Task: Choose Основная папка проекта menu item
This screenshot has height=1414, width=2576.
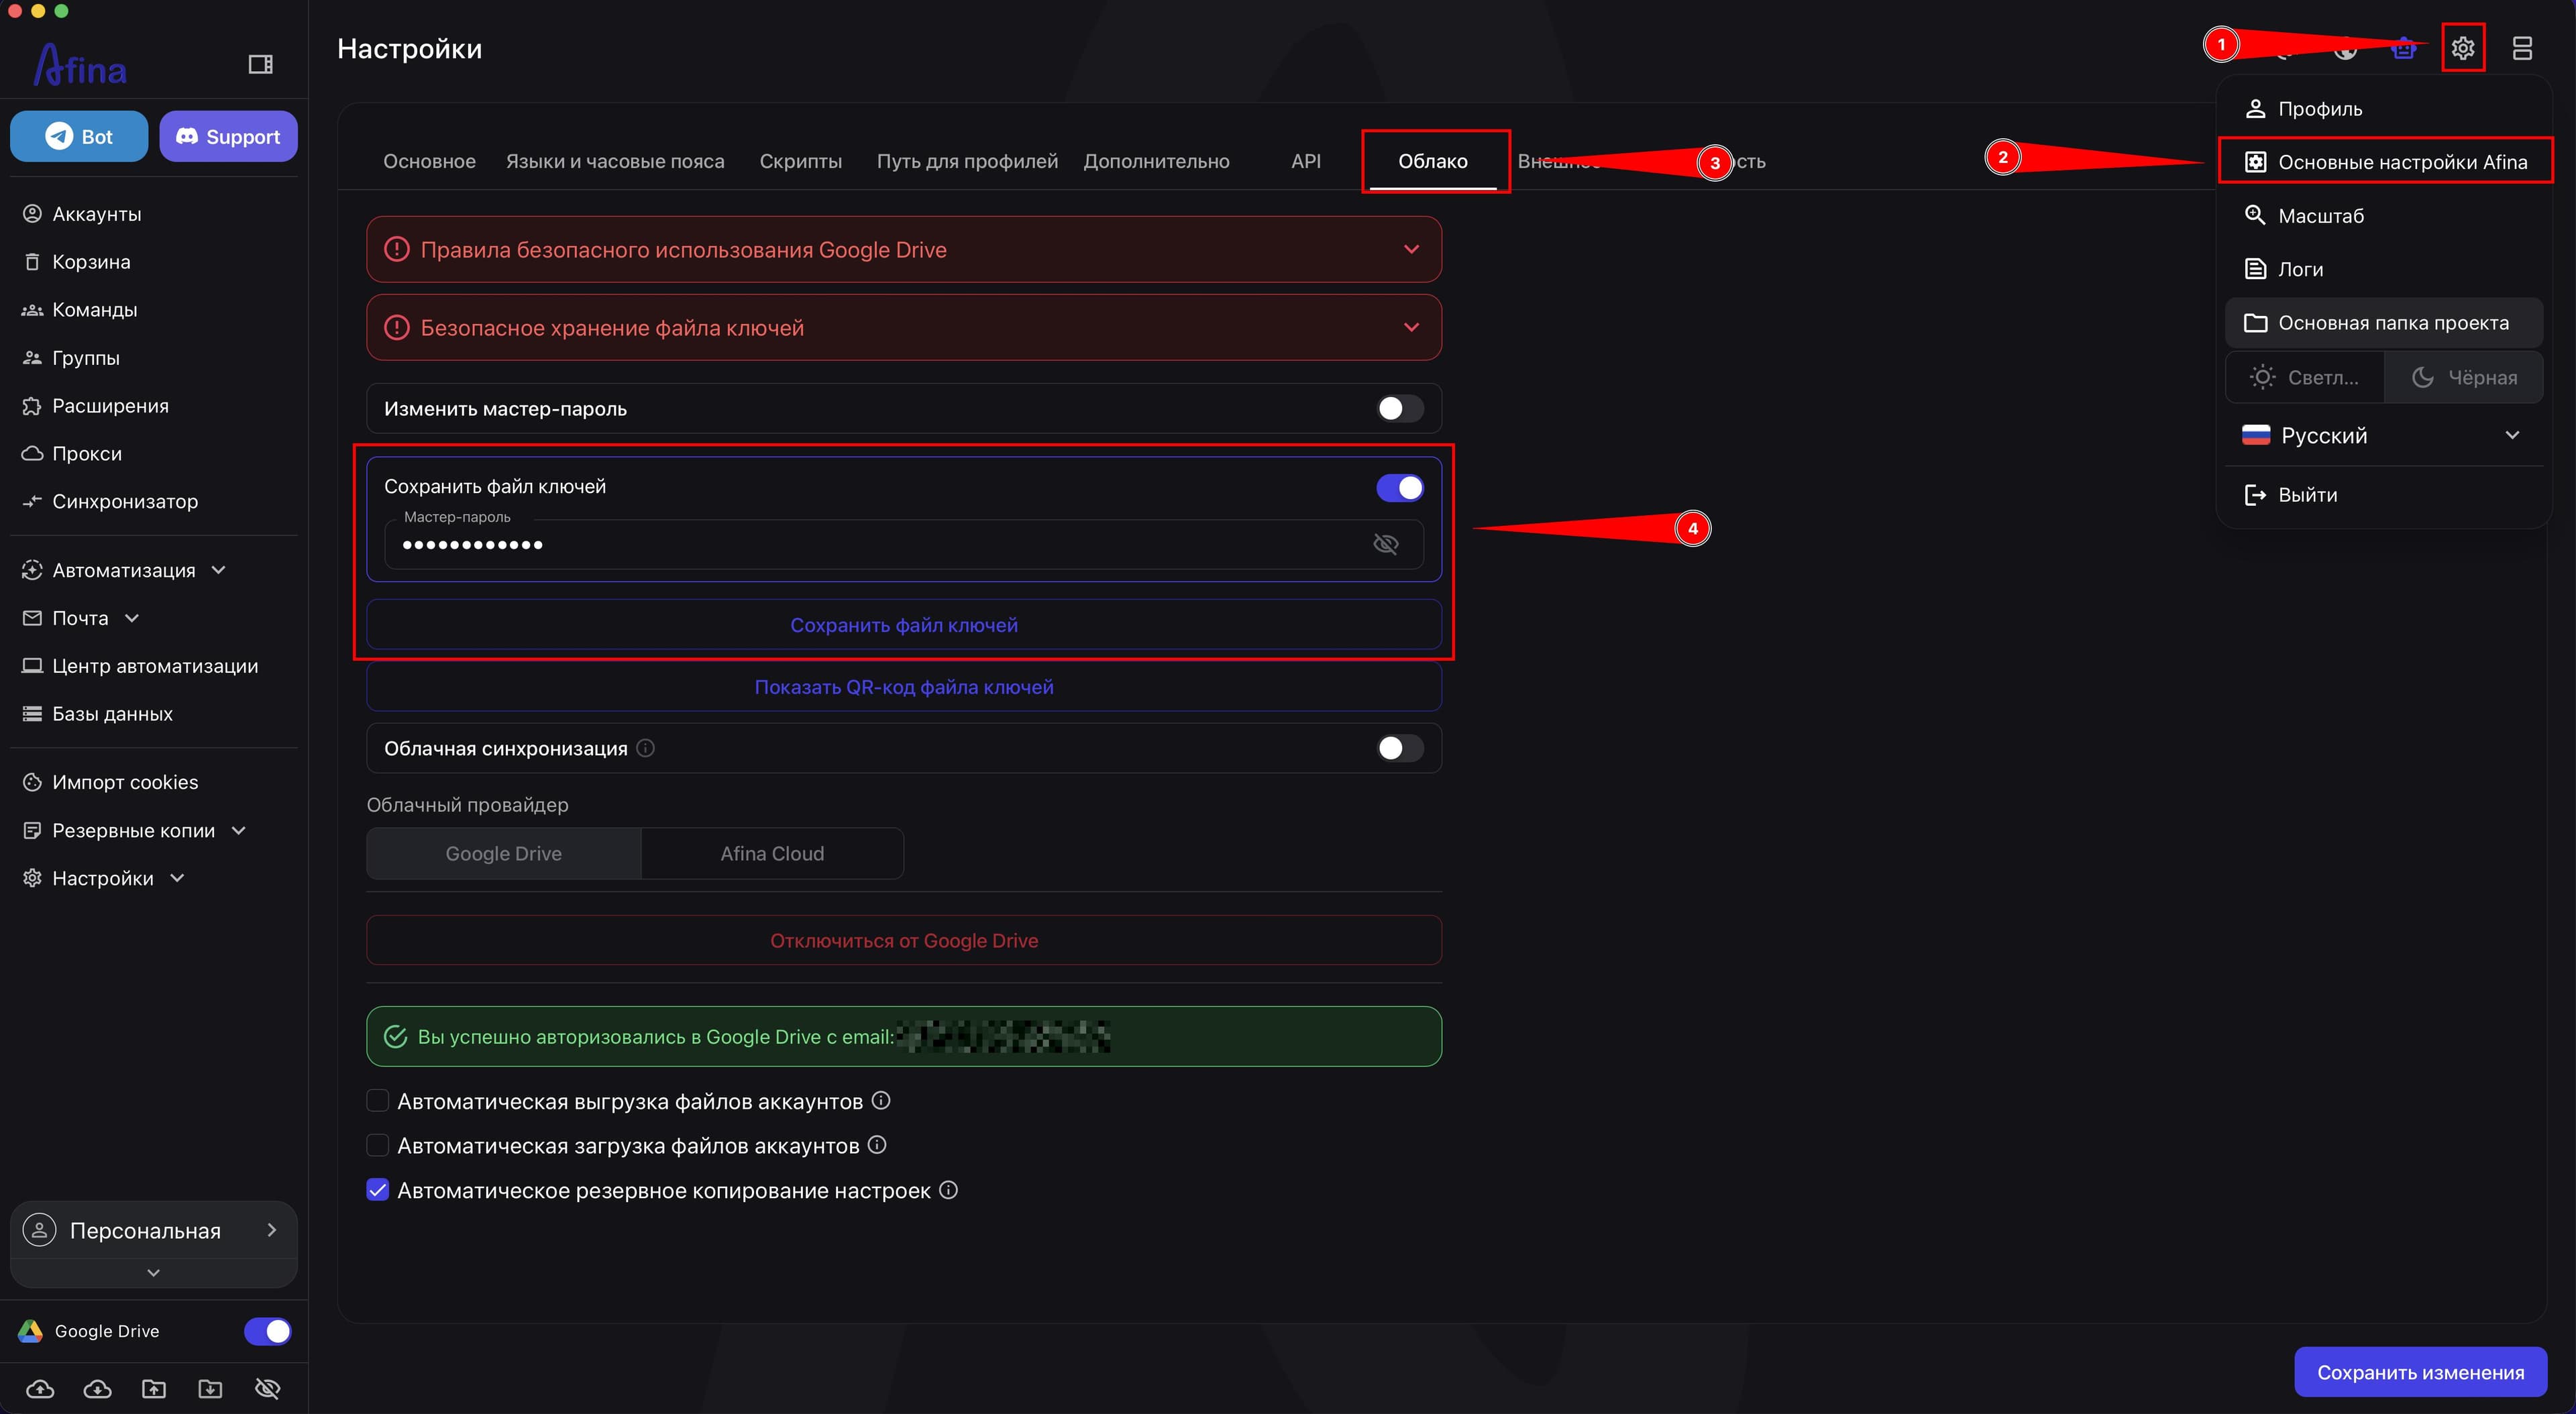Action: tap(2383, 322)
